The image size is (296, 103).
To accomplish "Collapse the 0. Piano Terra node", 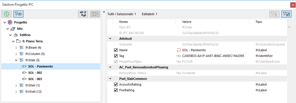I will [13, 41].
